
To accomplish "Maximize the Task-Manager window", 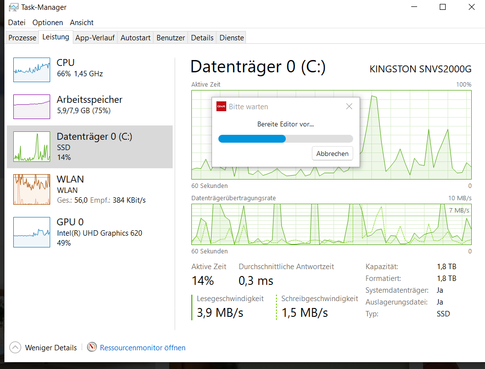I will coord(443,7).
